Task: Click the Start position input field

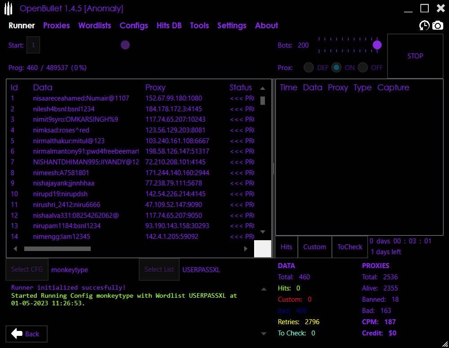Action: tap(33, 45)
